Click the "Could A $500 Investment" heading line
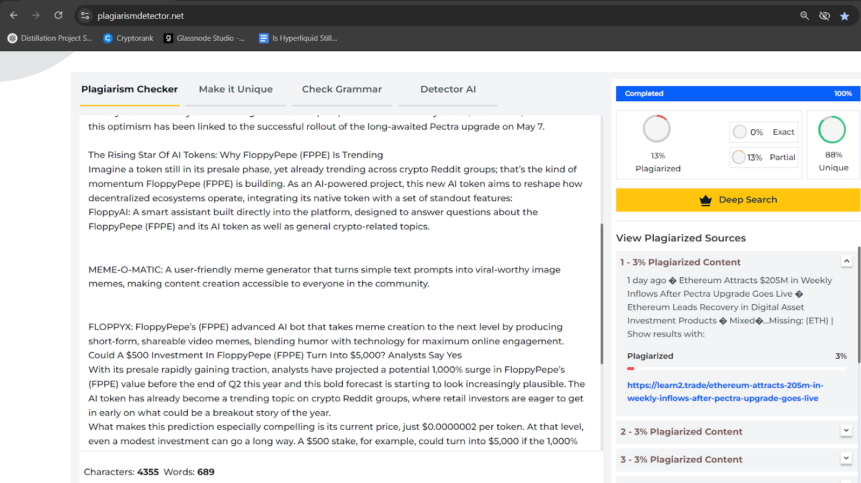The image size is (861, 483). pyautogui.click(x=275, y=355)
